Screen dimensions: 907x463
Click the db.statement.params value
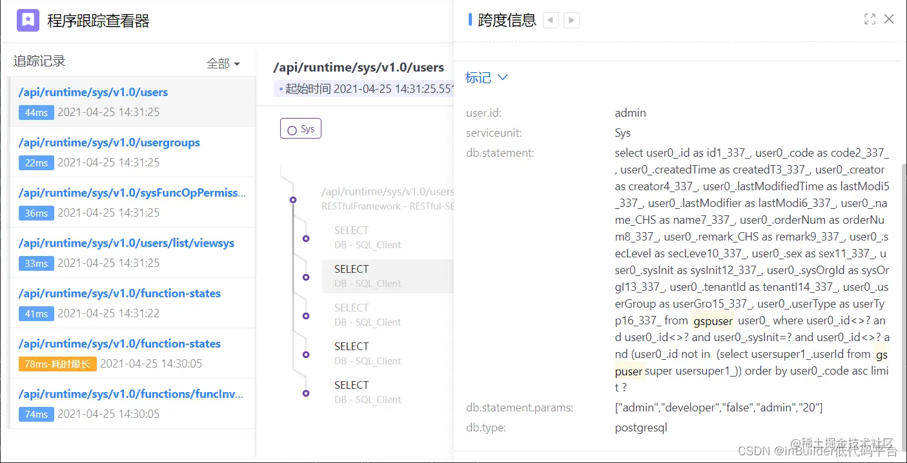pyautogui.click(x=718, y=408)
